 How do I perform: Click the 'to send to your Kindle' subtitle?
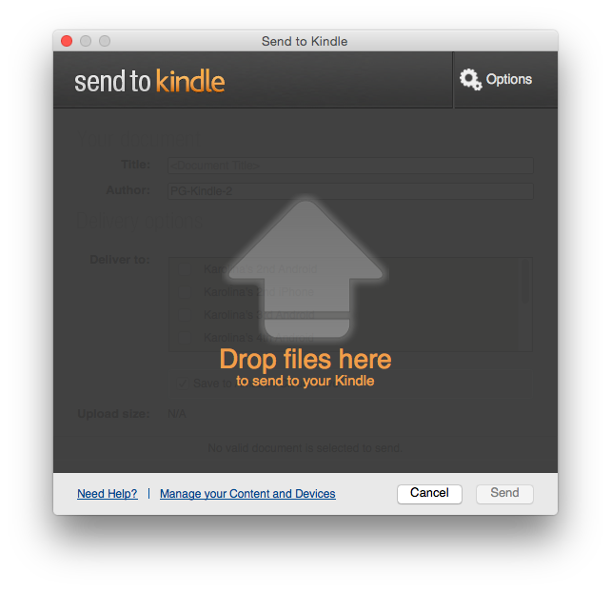(x=305, y=381)
